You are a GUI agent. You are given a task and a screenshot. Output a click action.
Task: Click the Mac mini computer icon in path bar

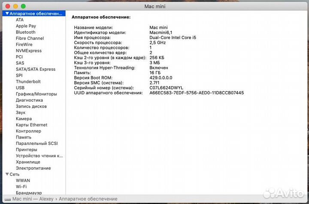[8, 199]
